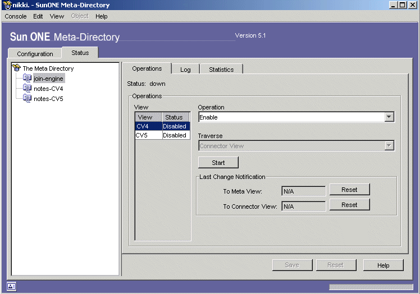420x294 pixels.
Task: Switch to the Log tab
Action: tap(185, 70)
